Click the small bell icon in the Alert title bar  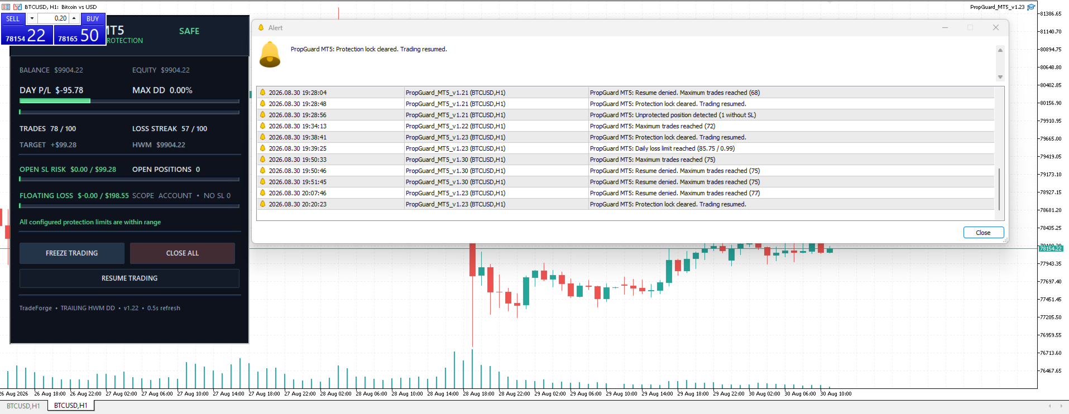tap(261, 27)
